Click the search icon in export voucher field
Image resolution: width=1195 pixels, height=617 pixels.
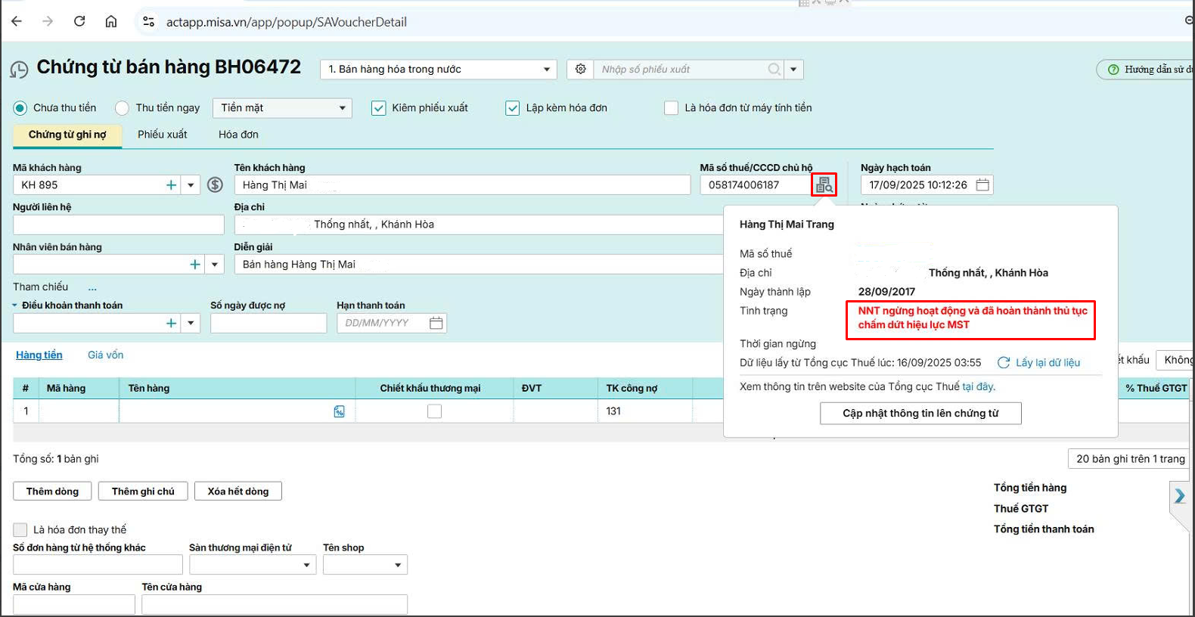coord(774,69)
